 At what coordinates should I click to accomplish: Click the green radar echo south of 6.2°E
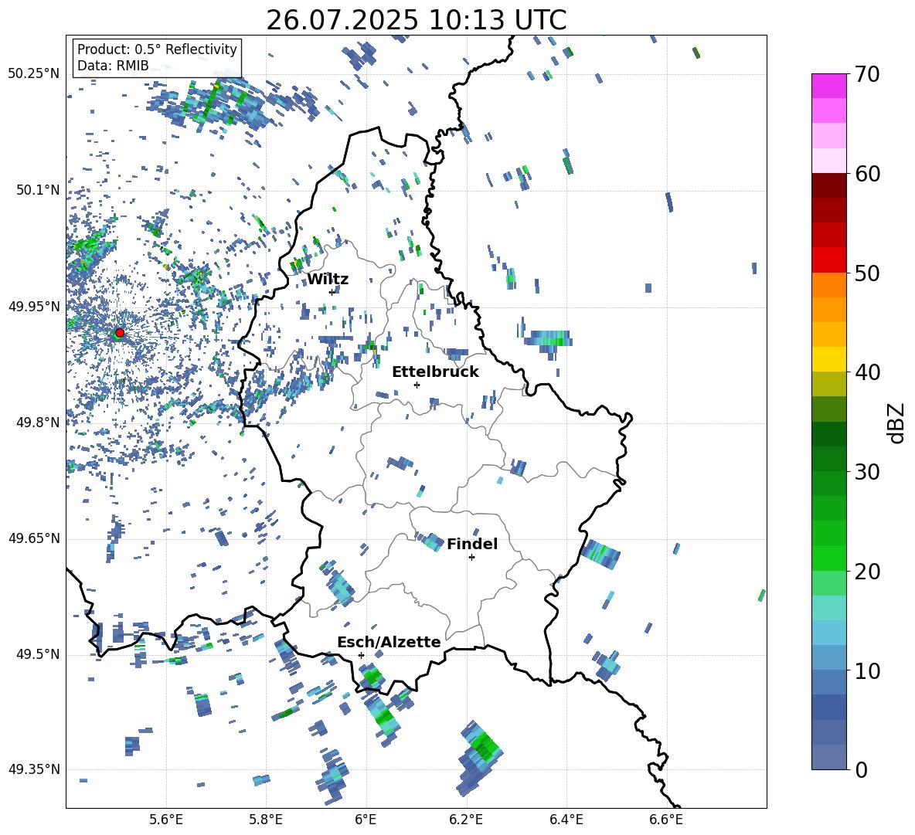(x=480, y=757)
